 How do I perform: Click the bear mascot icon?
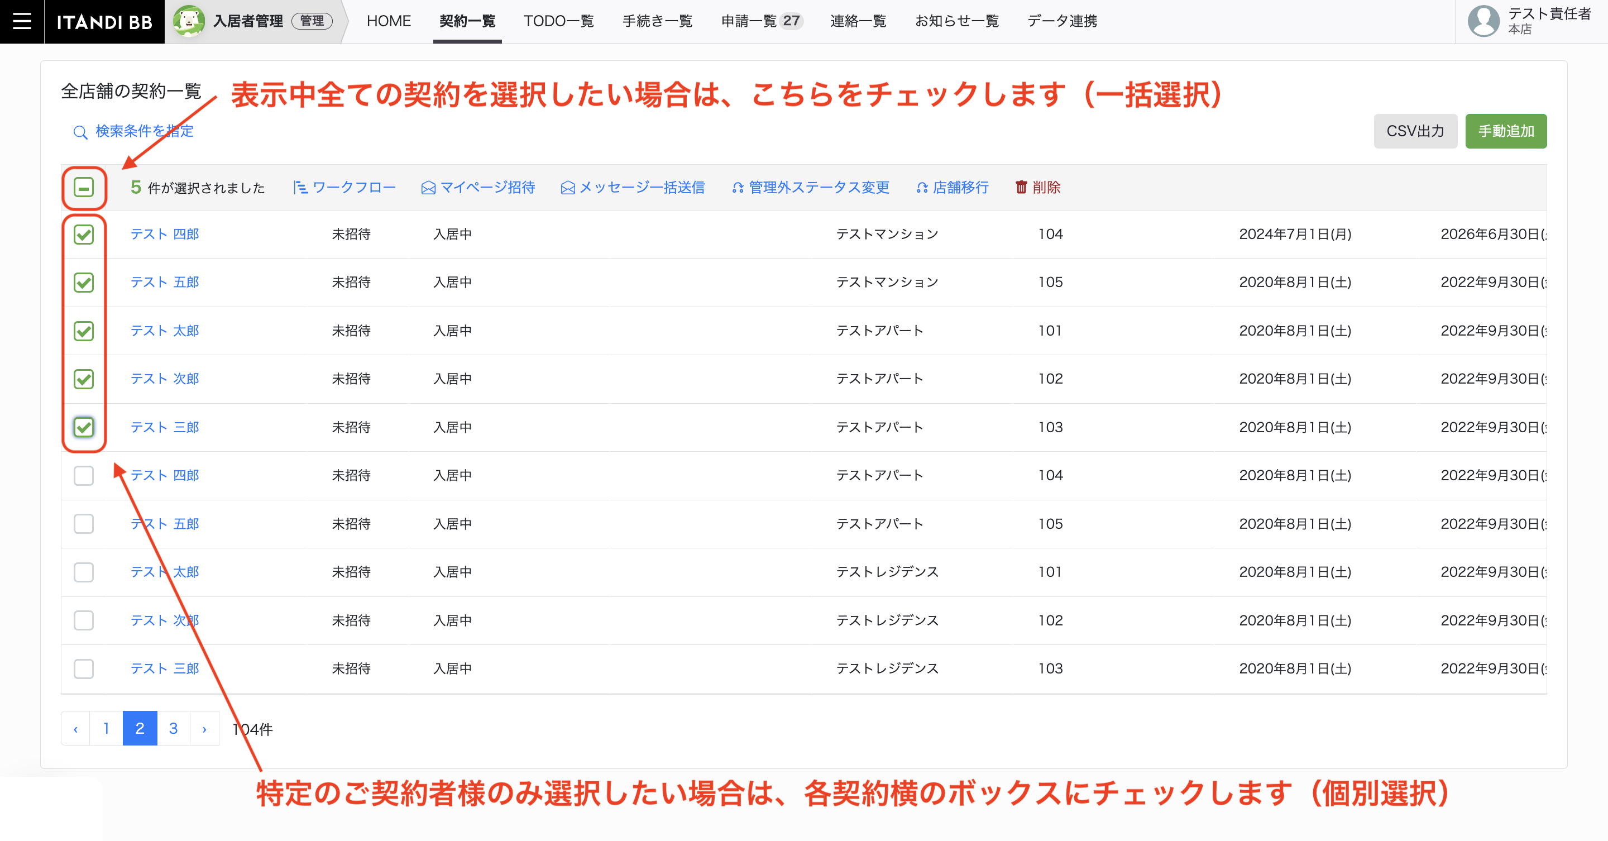coord(189,21)
